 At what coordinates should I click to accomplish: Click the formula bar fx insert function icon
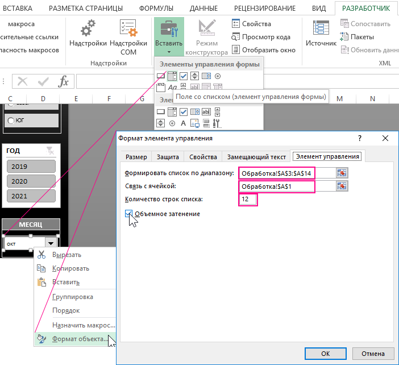(x=64, y=81)
